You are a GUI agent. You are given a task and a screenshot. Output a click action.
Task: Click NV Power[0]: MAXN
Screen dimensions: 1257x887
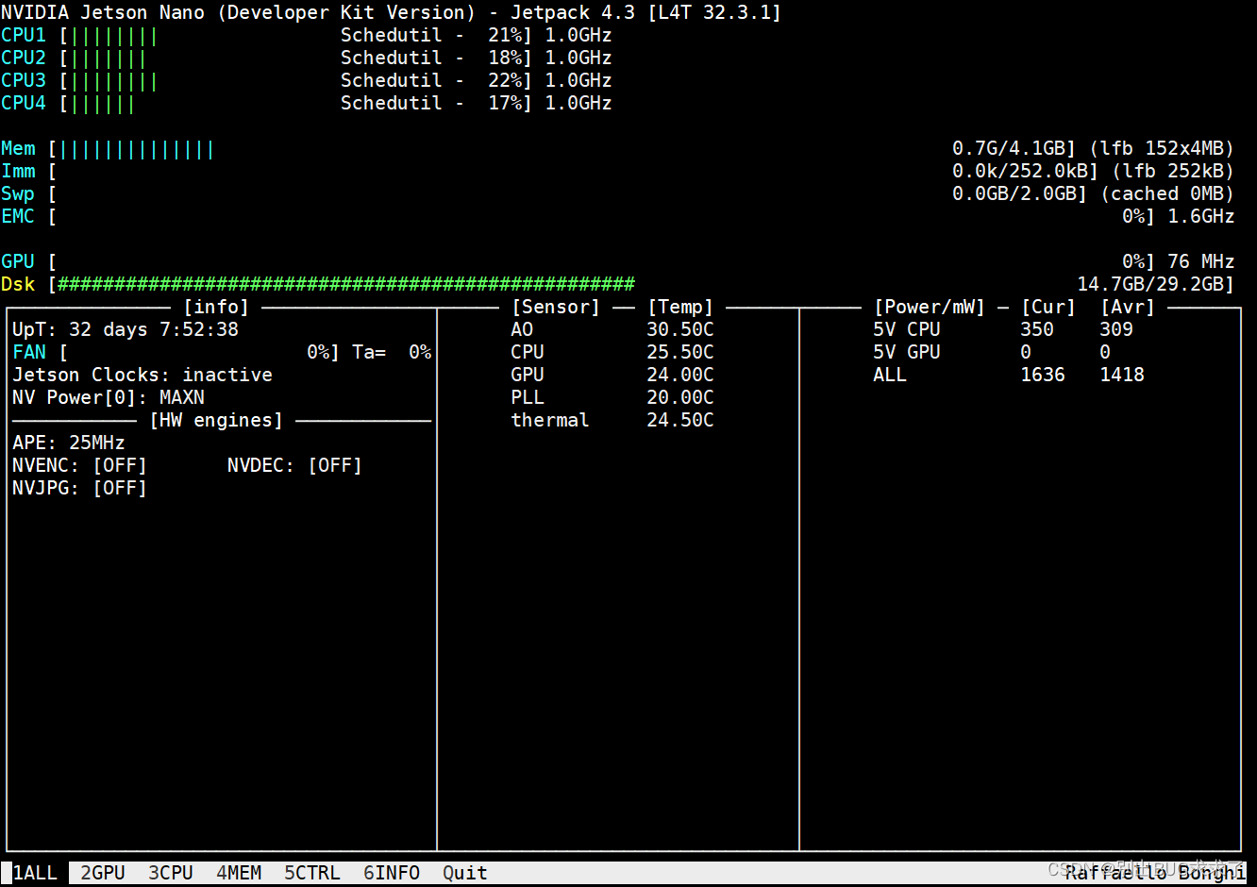[109, 397]
